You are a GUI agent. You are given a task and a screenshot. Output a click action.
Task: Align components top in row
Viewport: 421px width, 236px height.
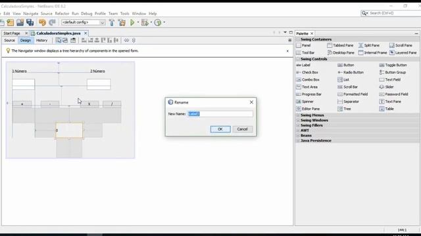[103, 41]
